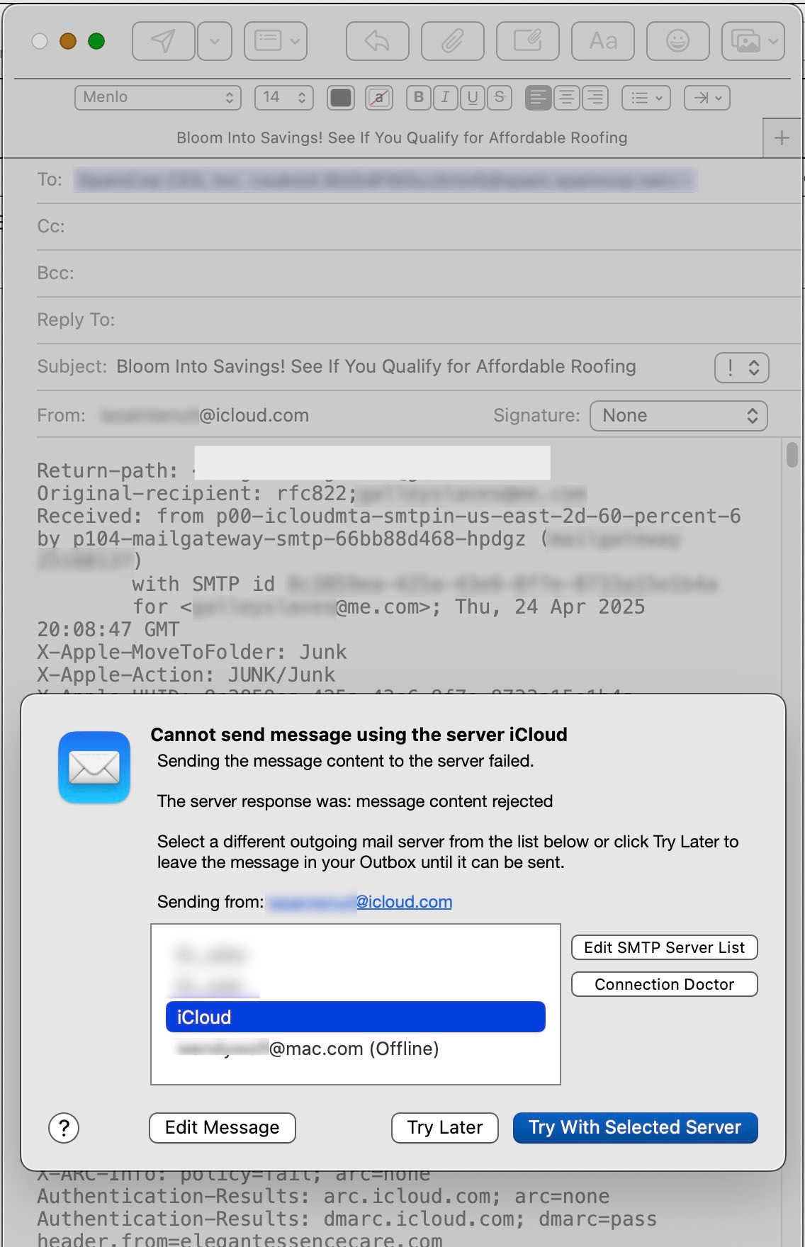This screenshot has width=805, height=1247.
Task: Click the To recipient address token
Action: 385,180
